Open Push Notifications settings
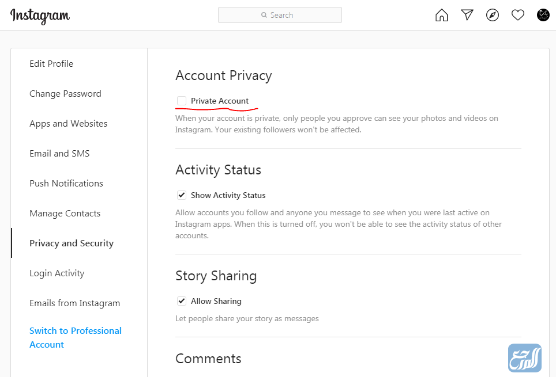Image resolution: width=556 pixels, height=377 pixels. tap(66, 184)
